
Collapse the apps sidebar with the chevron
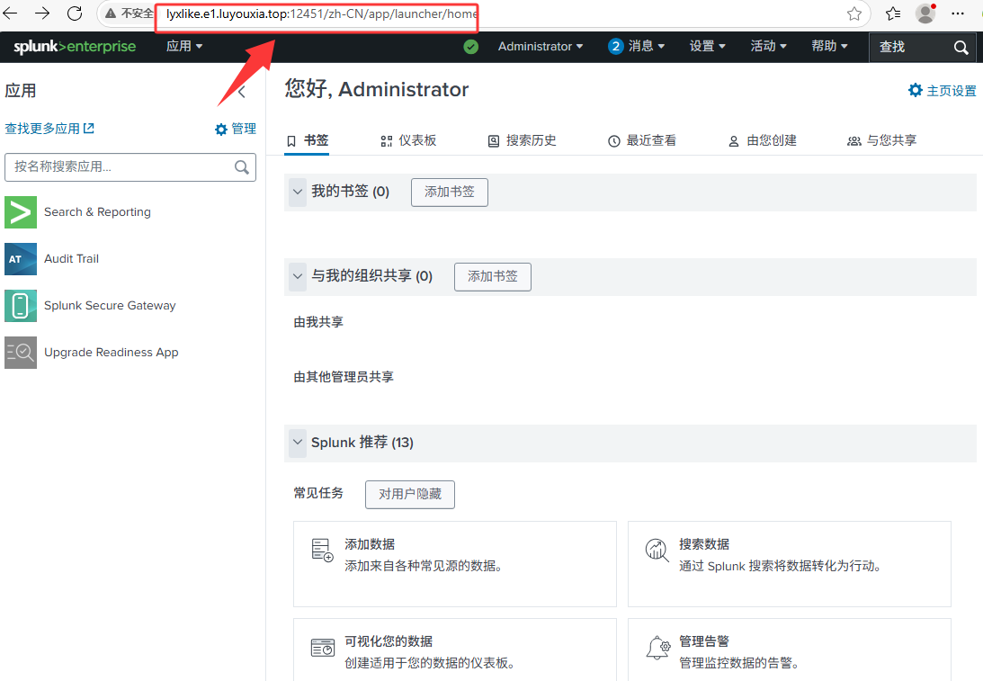coord(242,92)
